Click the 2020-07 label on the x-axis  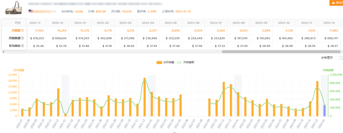click(20, 123)
